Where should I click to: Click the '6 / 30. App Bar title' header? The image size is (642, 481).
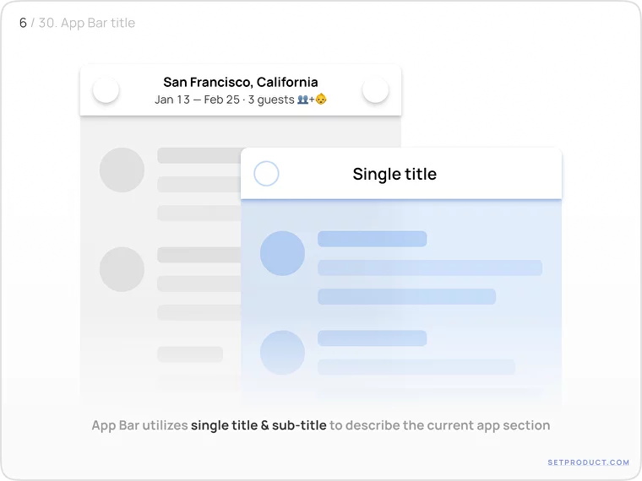[x=77, y=23]
